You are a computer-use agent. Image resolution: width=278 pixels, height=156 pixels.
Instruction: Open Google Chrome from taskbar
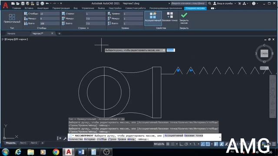[56, 152]
